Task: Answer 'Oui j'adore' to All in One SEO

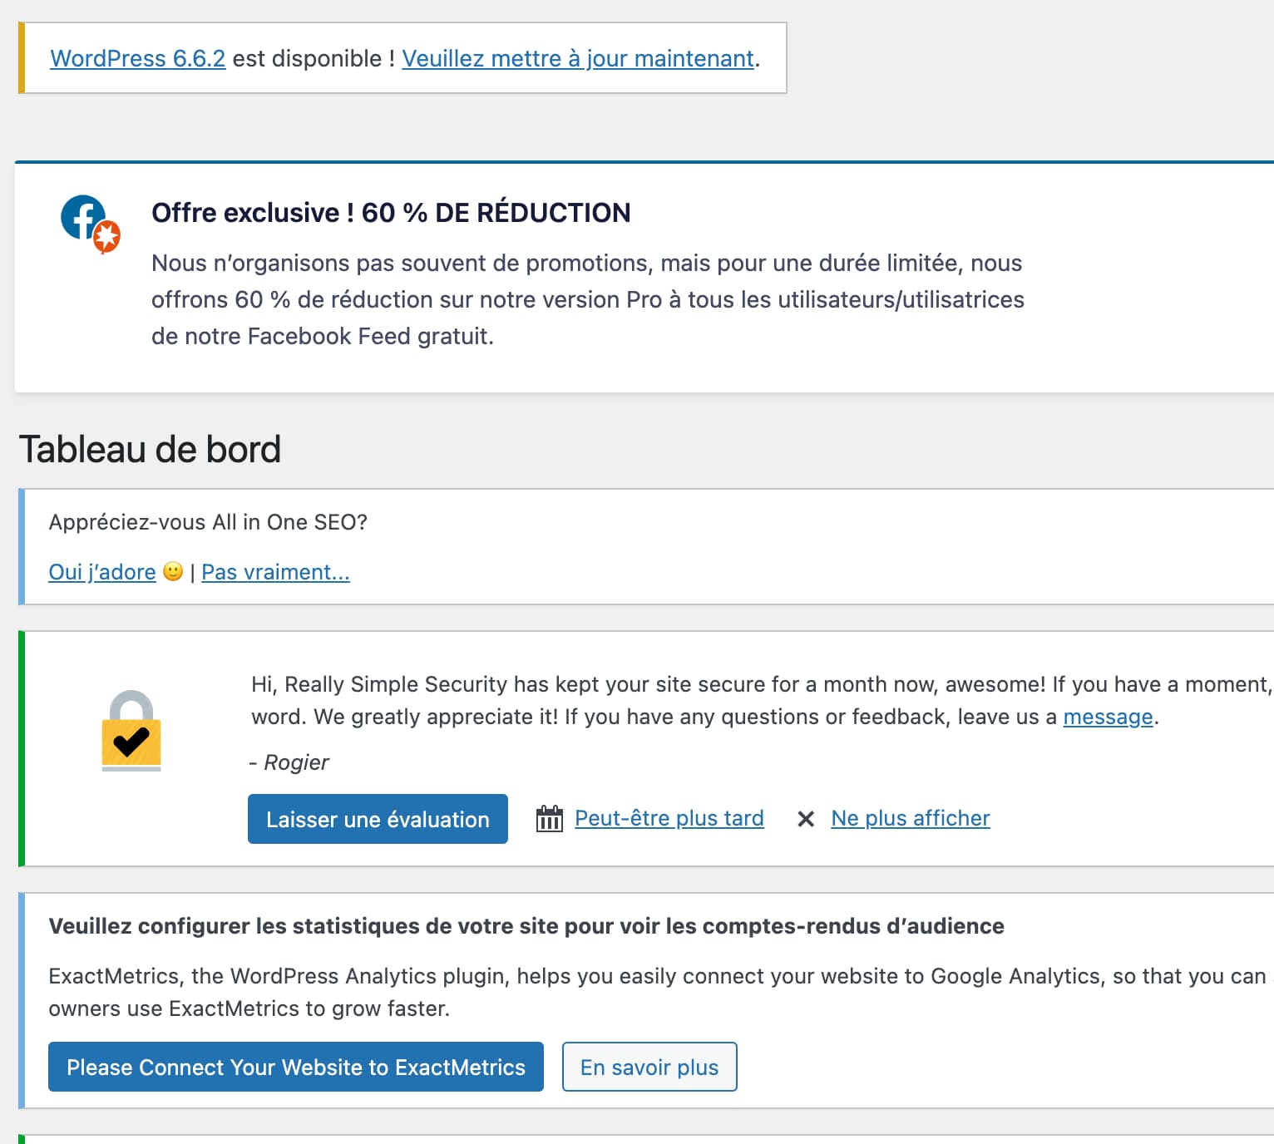Action: 102,572
